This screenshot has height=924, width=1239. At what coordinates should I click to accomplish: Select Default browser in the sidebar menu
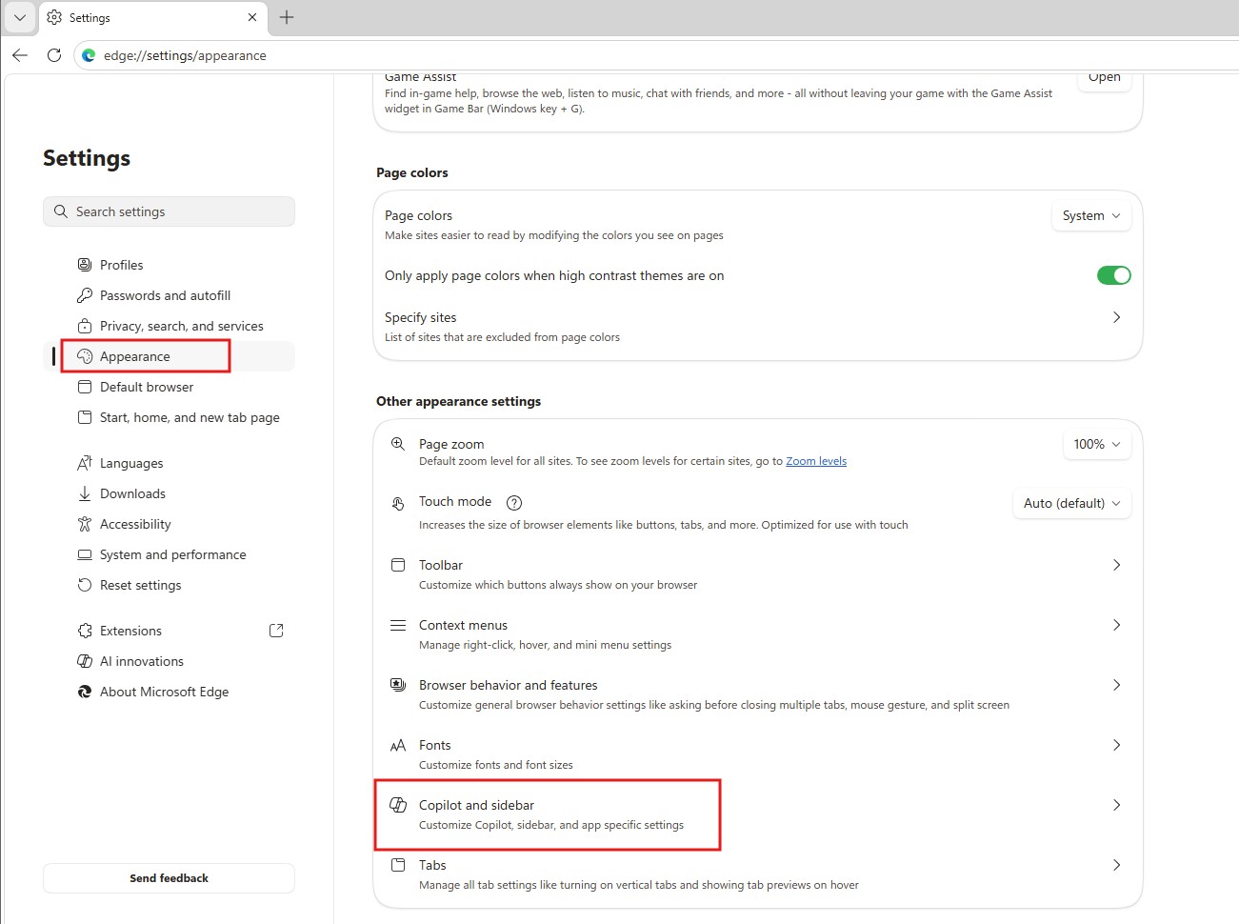146,387
